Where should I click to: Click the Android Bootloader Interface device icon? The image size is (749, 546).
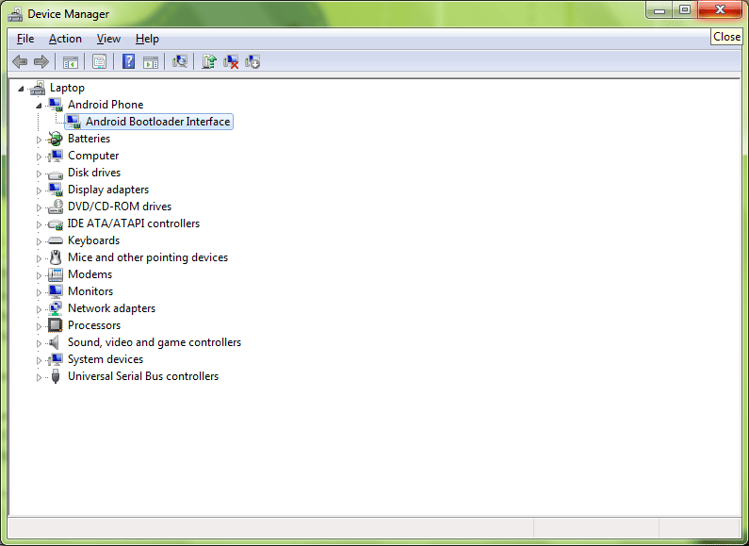[x=73, y=122]
